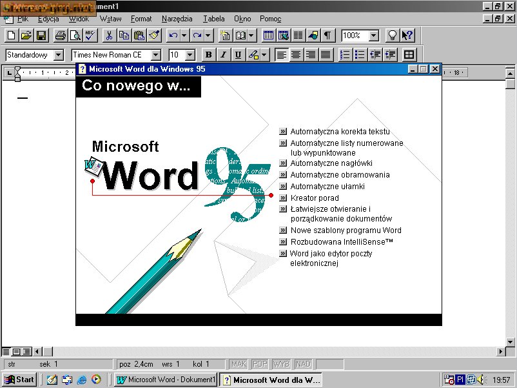Open the Automatyczna korekta tekstu topic
The image size is (517, 388).
tap(340, 132)
